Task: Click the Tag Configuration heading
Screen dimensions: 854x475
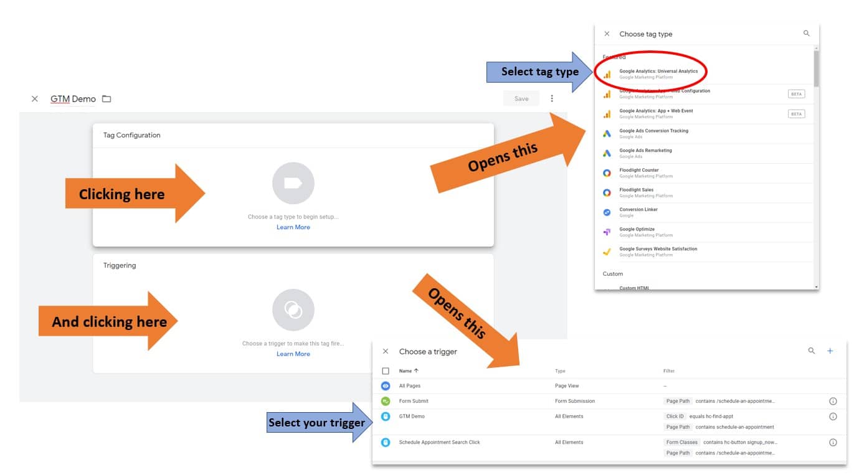Action: [131, 135]
